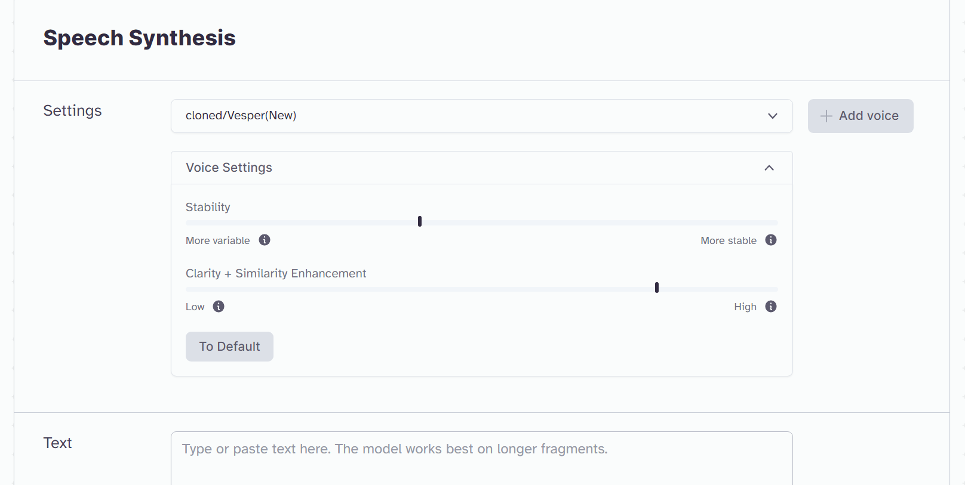Click the More stable label text
965x485 pixels.
(729, 240)
